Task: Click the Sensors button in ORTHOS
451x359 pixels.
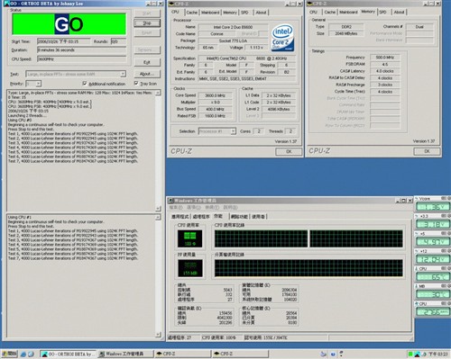Action: click(x=147, y=49)
